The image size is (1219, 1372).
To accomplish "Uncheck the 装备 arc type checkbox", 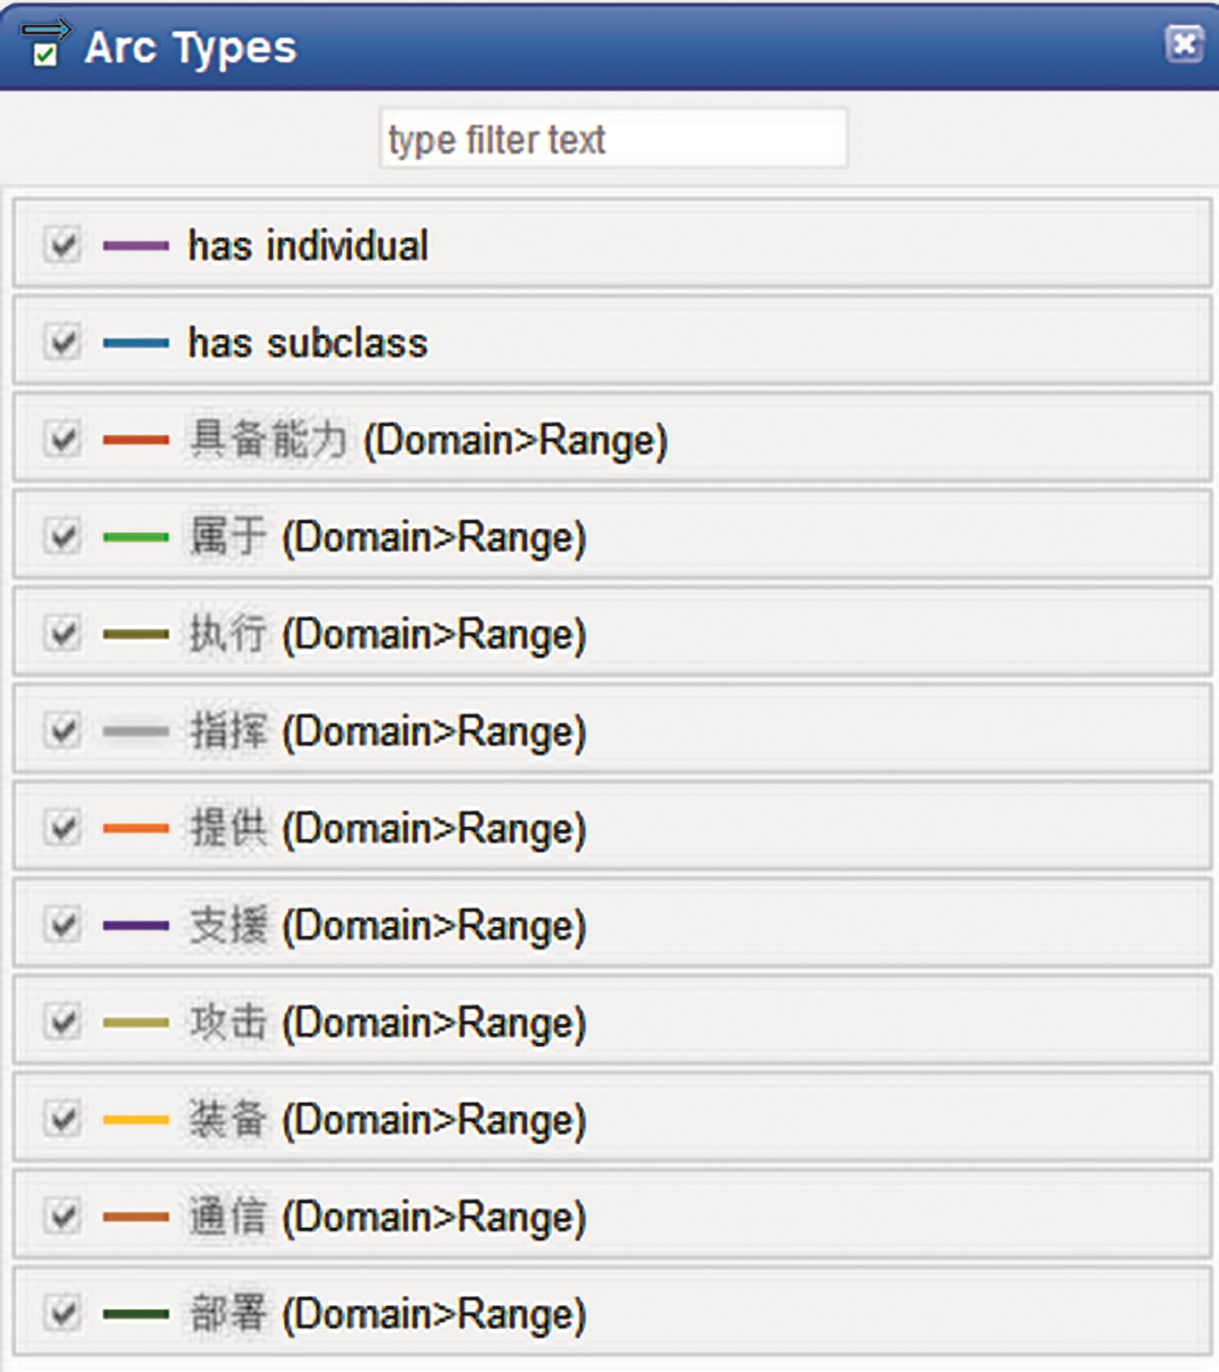I will 63,1119.
